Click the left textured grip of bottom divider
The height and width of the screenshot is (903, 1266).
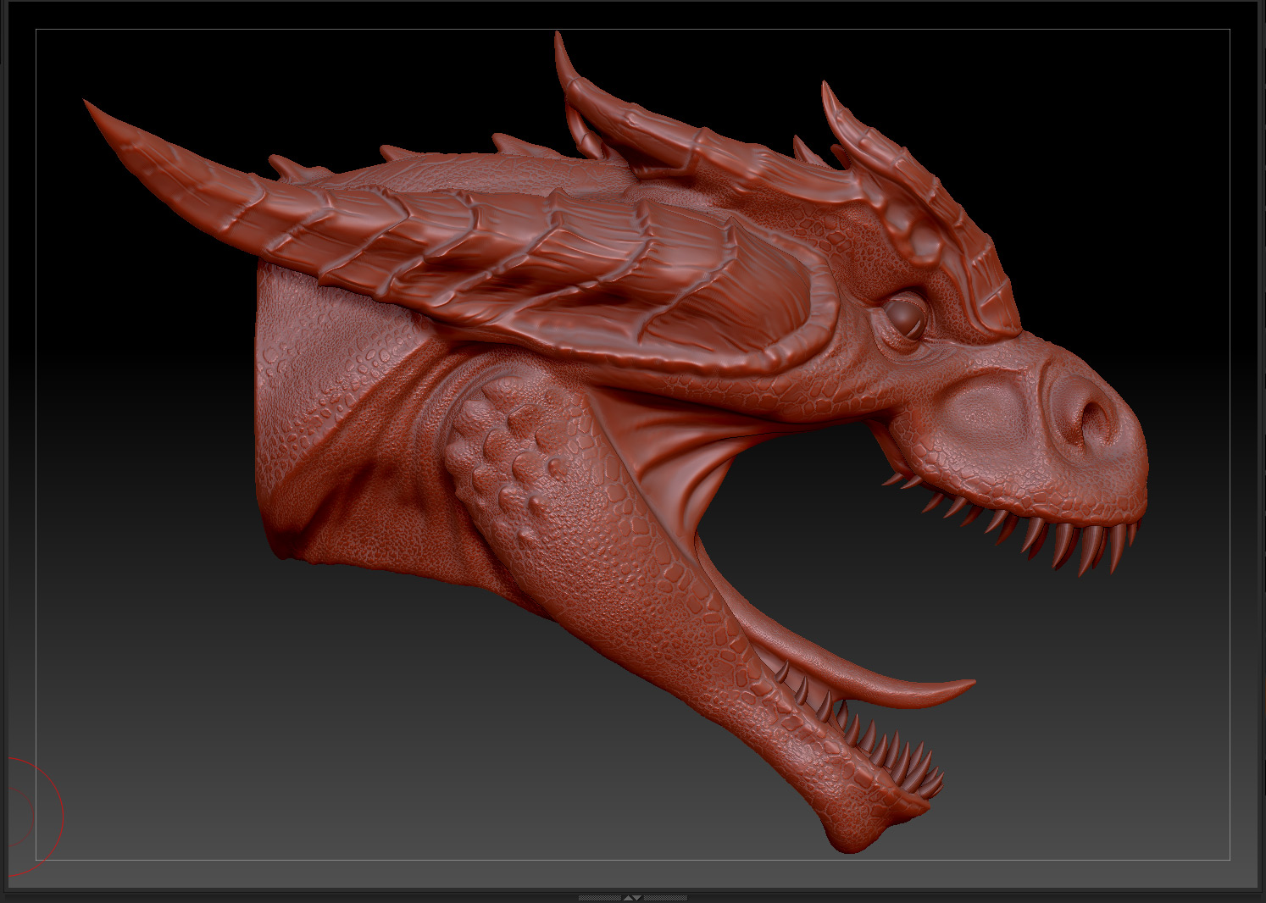pos(599,897)
